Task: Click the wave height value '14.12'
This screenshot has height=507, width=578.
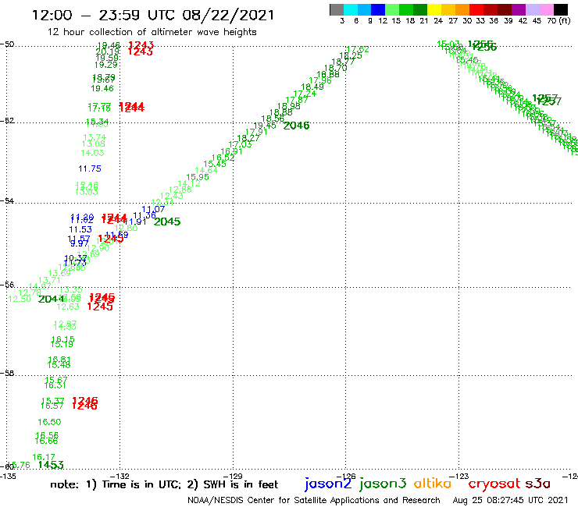Action: tap(189, 183)
